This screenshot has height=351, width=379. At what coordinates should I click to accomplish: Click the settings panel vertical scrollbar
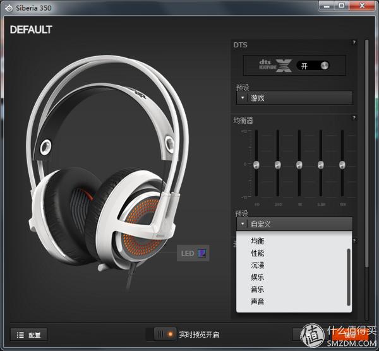click(366, 153)
